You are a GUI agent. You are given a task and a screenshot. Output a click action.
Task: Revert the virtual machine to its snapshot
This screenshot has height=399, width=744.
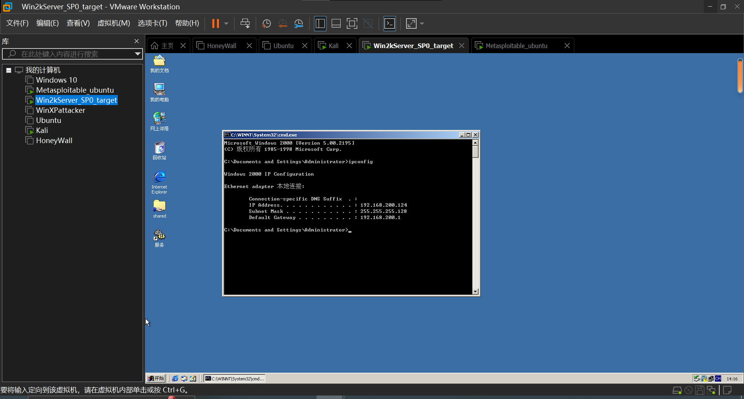pos(283,24)
